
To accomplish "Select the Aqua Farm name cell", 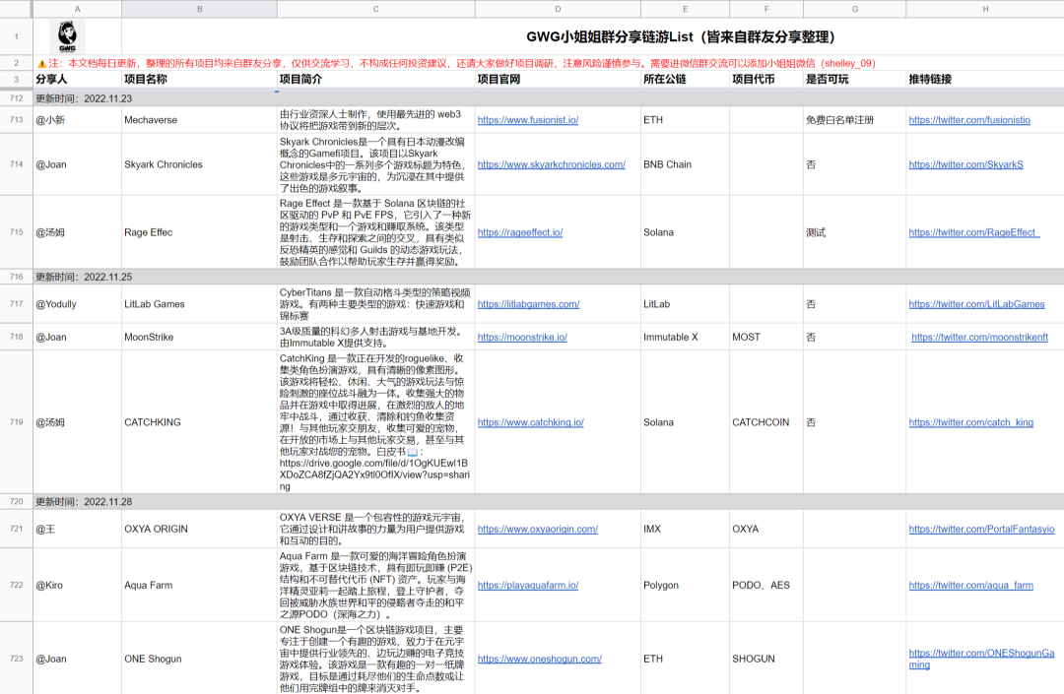I will point(199,585).
